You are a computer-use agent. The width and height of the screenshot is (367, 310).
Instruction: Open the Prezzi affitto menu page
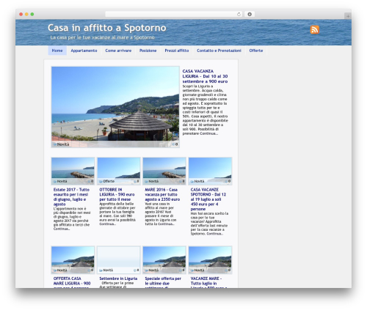point(177,51)
